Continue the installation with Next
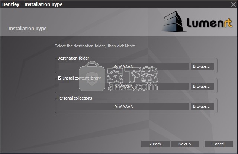The height and width of the screenshot is (154, 238). 185,144
